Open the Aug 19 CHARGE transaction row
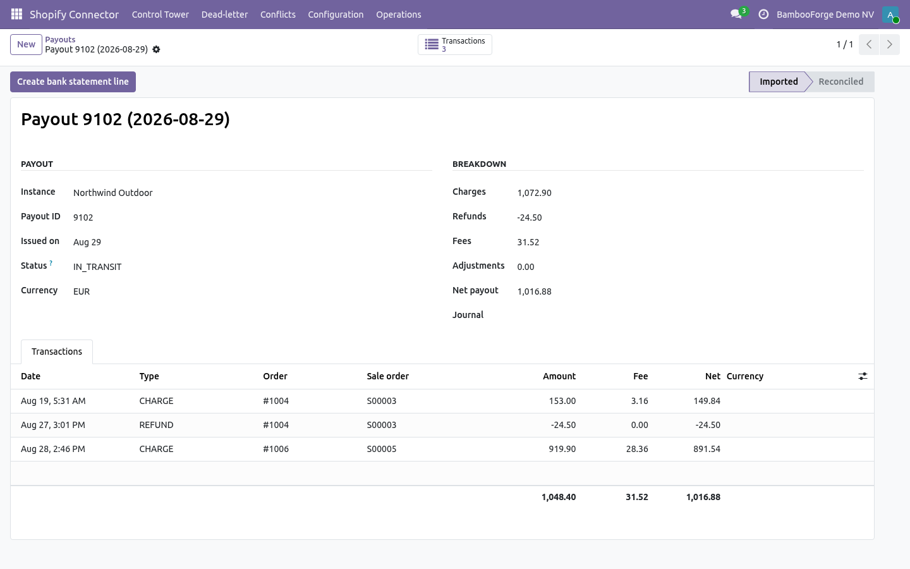 (x=442, y=401)
